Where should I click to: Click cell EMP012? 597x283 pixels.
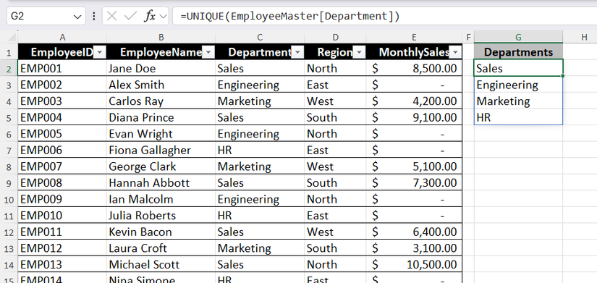(62, 248)
